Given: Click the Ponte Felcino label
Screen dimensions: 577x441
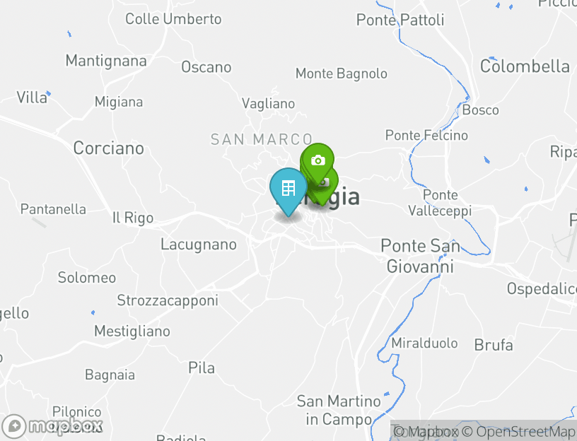Looking at the screenshot, I should 426,136.
